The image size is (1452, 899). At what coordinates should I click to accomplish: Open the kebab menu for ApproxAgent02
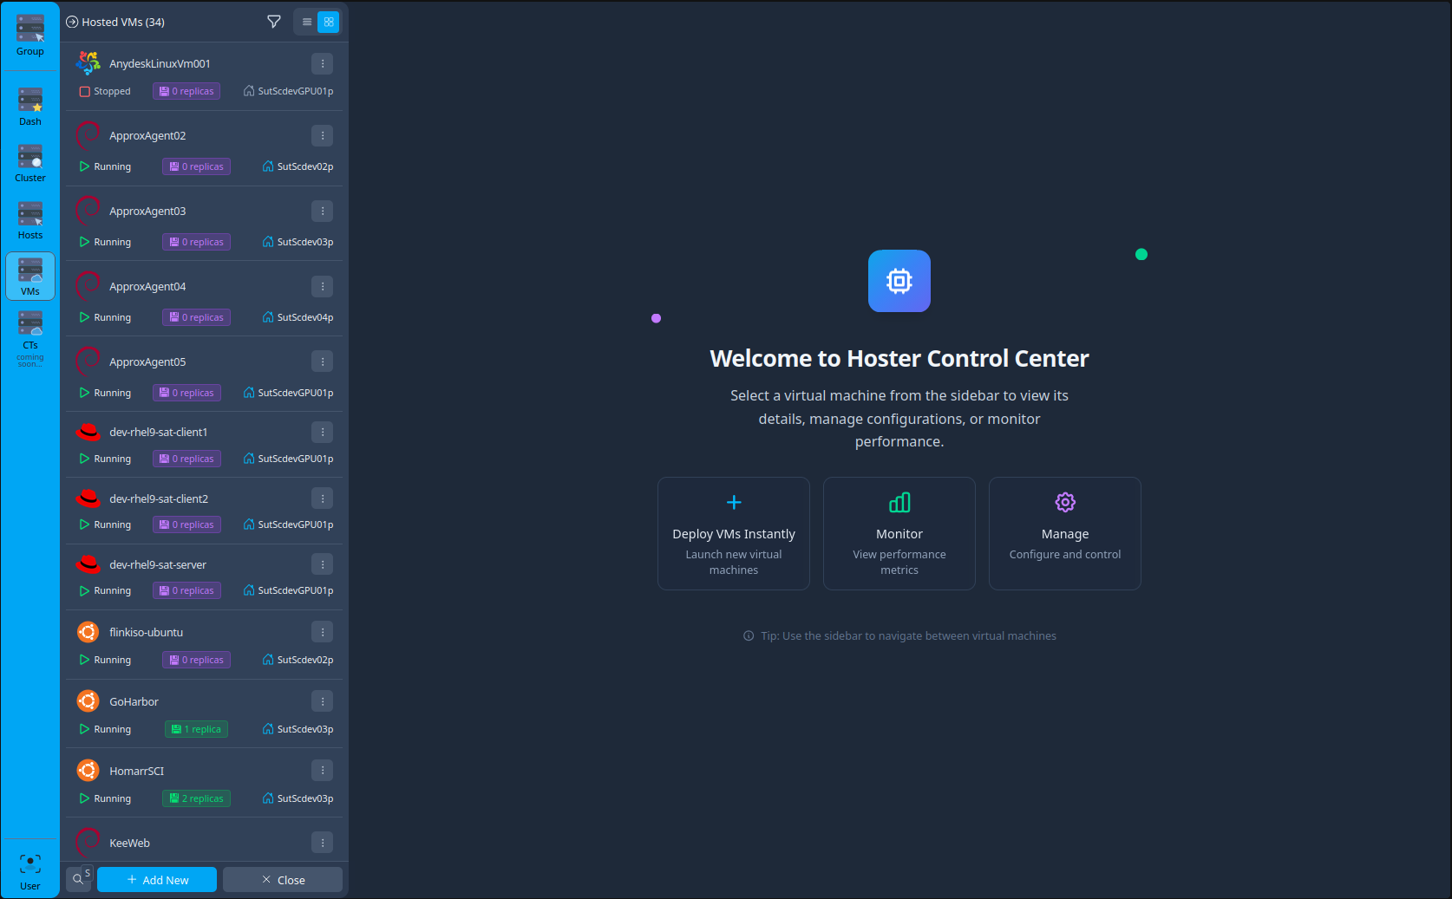click(322, 135)
